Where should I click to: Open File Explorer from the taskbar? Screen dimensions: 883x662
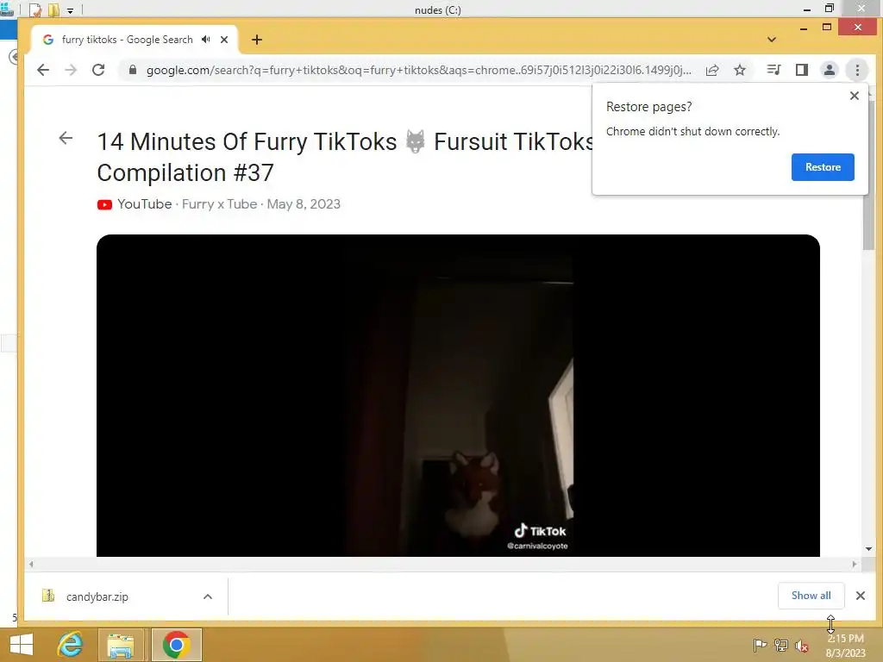pos(121,645)
